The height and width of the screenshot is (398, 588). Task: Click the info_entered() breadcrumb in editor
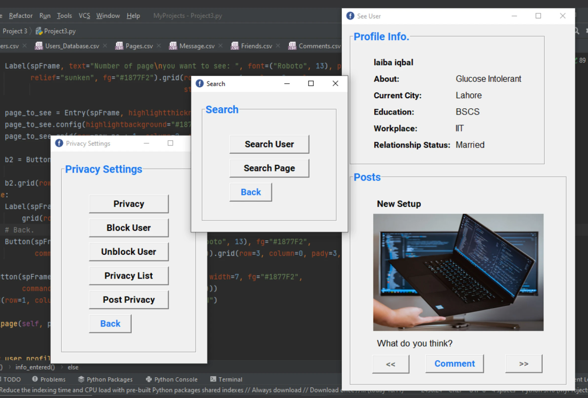click(35, 368)
